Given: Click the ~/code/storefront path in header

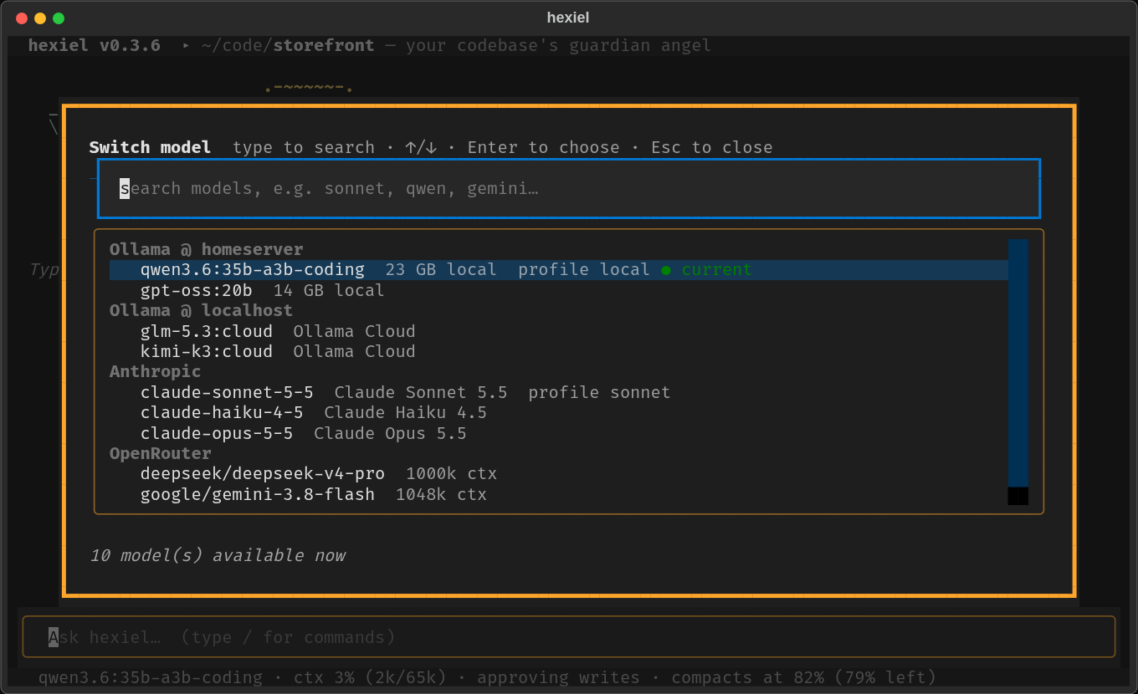Looking at the screenshot, I should click(288, 45).
